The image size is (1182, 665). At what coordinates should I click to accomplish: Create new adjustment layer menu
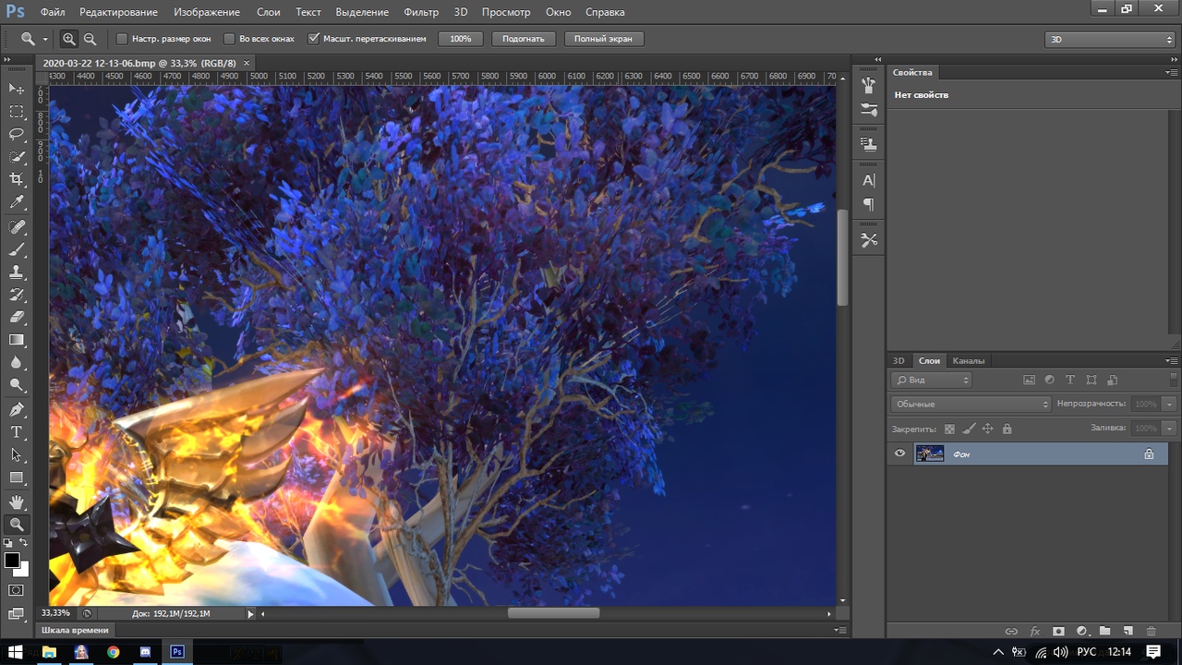coord(1082,632)
